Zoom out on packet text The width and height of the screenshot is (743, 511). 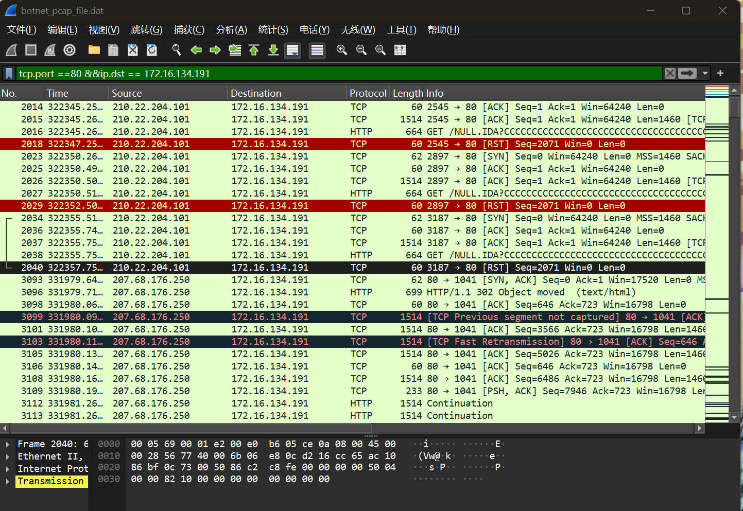pyautogui.click(x=361, y=50)
